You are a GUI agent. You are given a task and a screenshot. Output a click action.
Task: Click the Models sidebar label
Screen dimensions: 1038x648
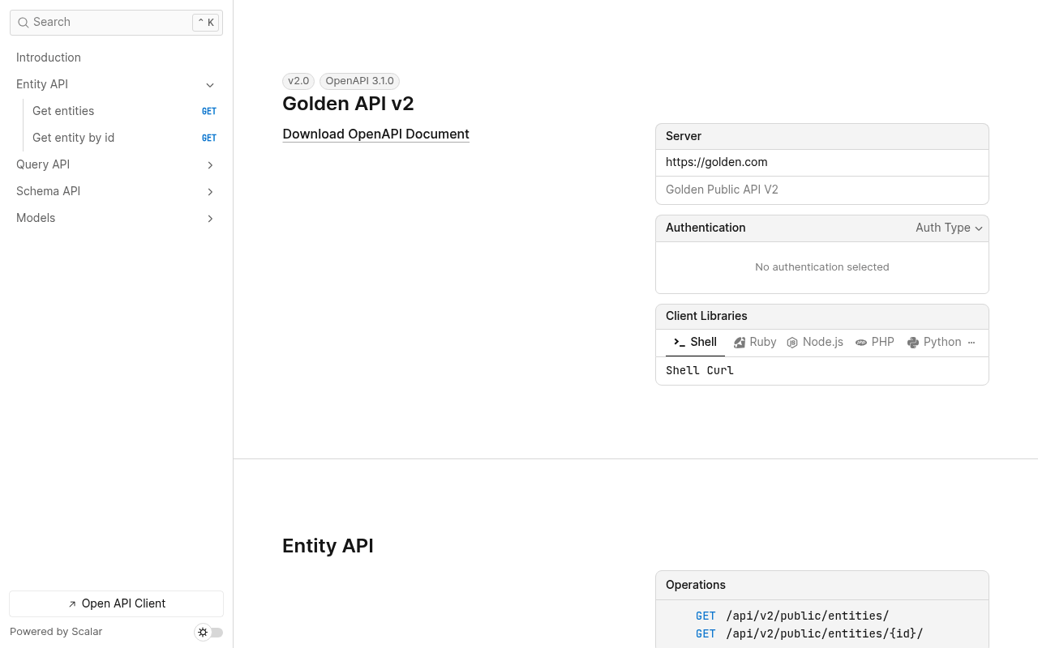coord(36,218)
